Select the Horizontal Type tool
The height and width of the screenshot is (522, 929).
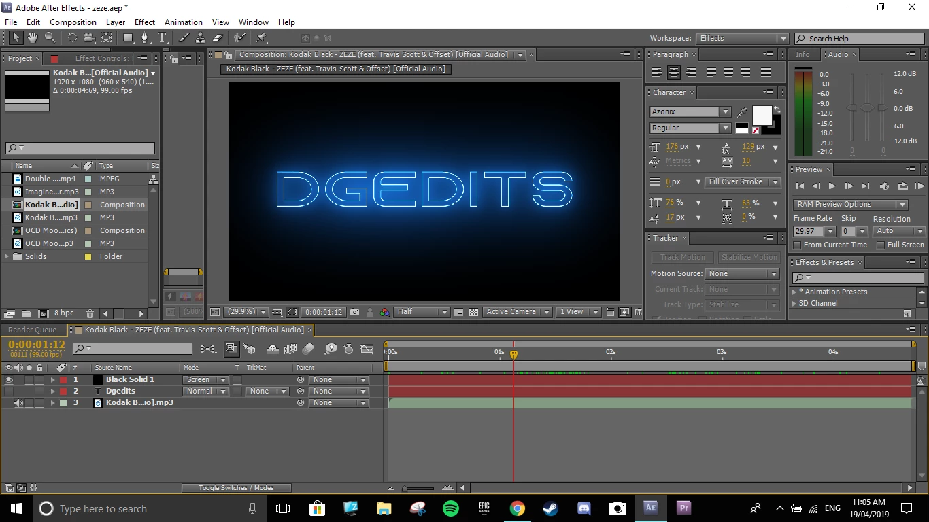162,38
